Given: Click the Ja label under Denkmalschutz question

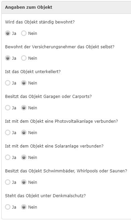Looking at the screenshot, I should (14, 207).
